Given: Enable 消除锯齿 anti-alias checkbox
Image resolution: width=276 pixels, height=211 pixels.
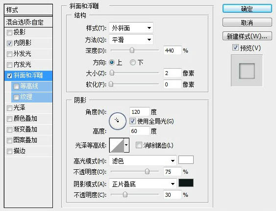Looking at the screenshot, I should (x=139, y=145).
